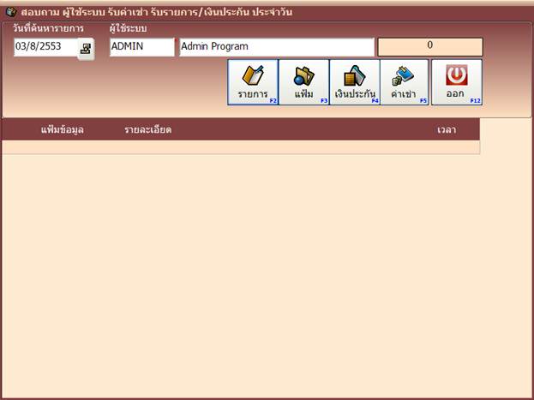This screenshot has height=400, width=534.
Task: Open the calendar picker beside the date
Action: tap(86, 49)
